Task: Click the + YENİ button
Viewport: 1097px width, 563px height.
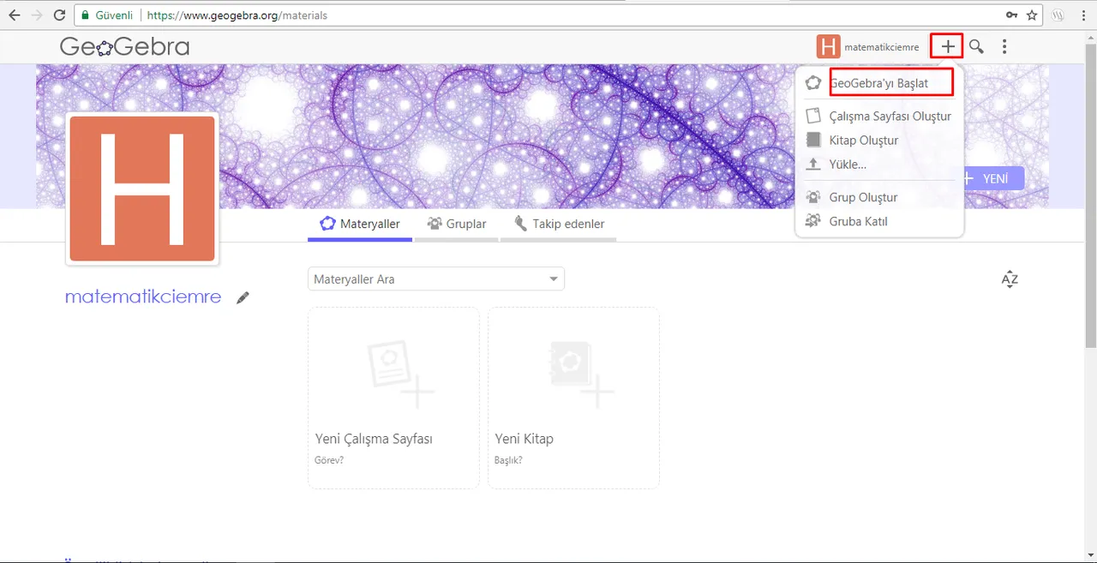Action: (993, 178)
